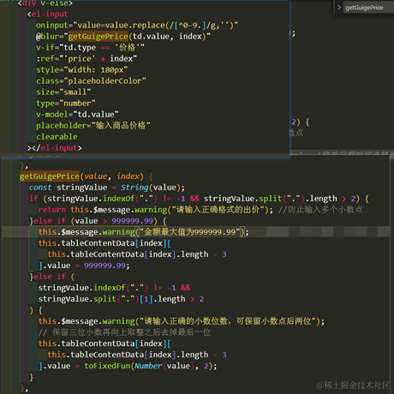Click the const stringValue declaration line

pos(107,188)
